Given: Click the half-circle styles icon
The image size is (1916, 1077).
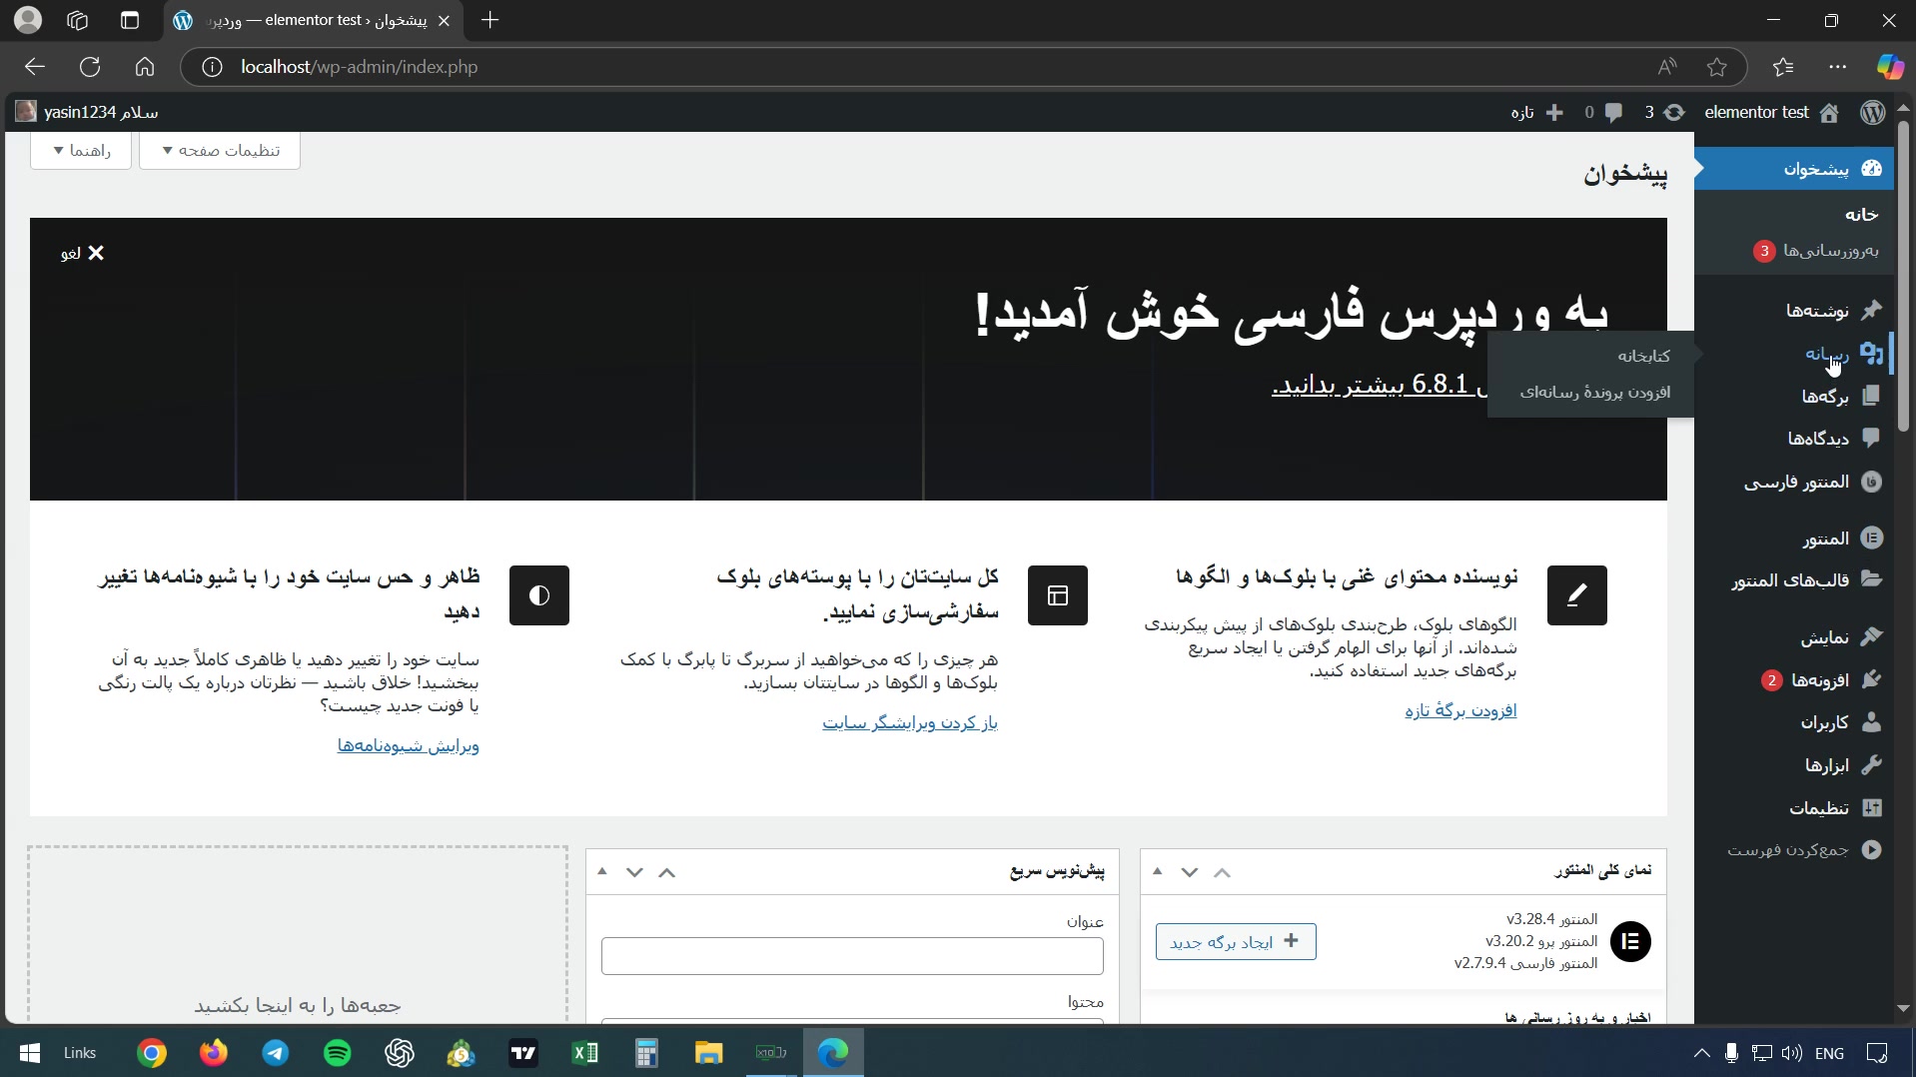Looking at the screenshot, I should point(538,595).
